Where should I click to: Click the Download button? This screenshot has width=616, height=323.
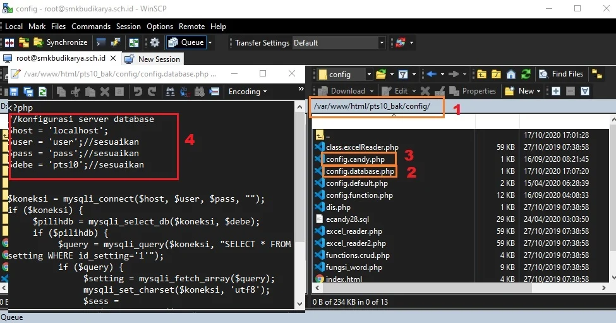point(342,91)
